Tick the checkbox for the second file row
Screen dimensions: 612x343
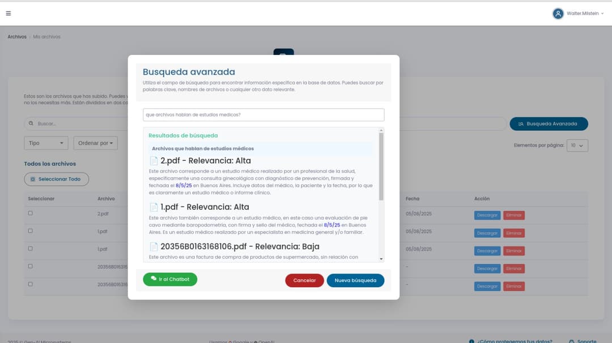pyautogui.click(x=31, y=231)
